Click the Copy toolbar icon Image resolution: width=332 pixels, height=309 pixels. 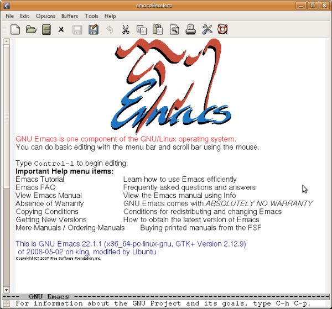(142, 30)
